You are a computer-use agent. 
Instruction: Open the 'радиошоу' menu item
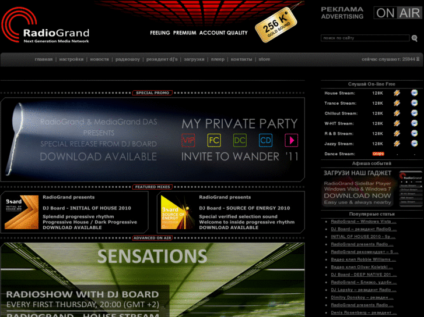128,59
